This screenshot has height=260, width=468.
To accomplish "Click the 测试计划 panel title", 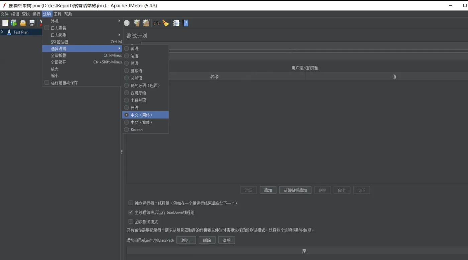I will click(136, 36).
